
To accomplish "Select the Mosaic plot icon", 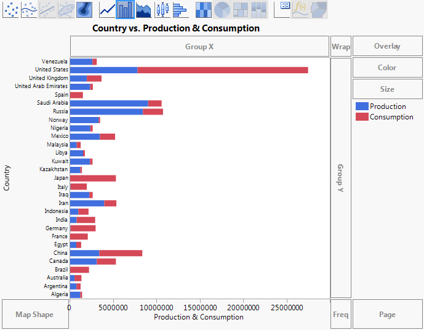I will tap(259, 9).
